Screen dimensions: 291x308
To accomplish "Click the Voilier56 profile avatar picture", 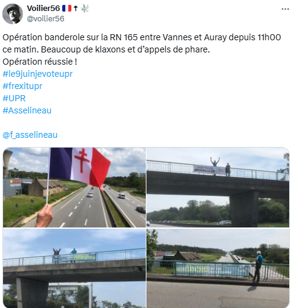I will 12,13.
